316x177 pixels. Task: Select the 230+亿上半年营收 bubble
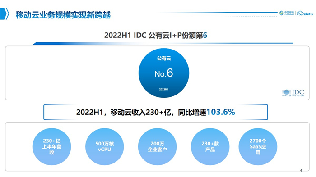[51, 147]
